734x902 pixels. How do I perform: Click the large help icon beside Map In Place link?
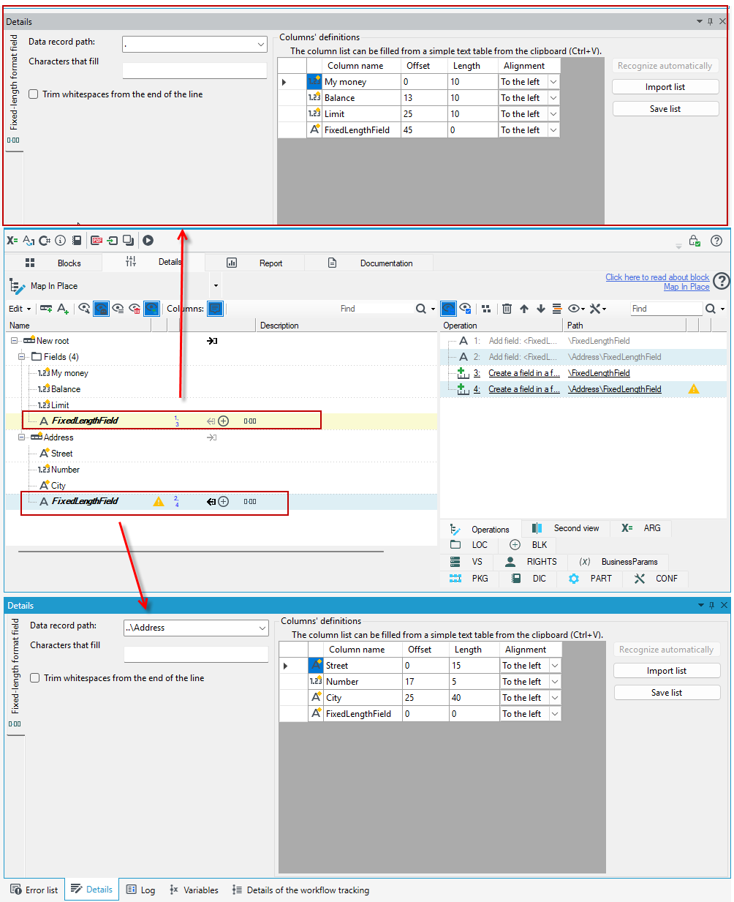pyautogui.click(x=722, y=281)
